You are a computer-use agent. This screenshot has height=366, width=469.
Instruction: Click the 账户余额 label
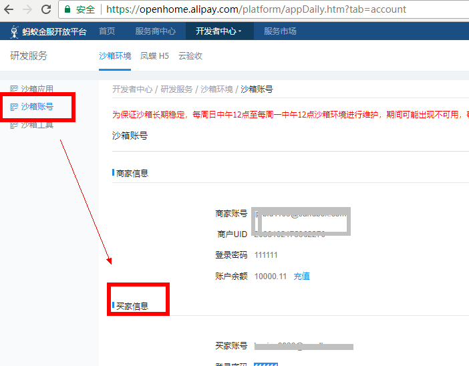[x=231, y=276]
